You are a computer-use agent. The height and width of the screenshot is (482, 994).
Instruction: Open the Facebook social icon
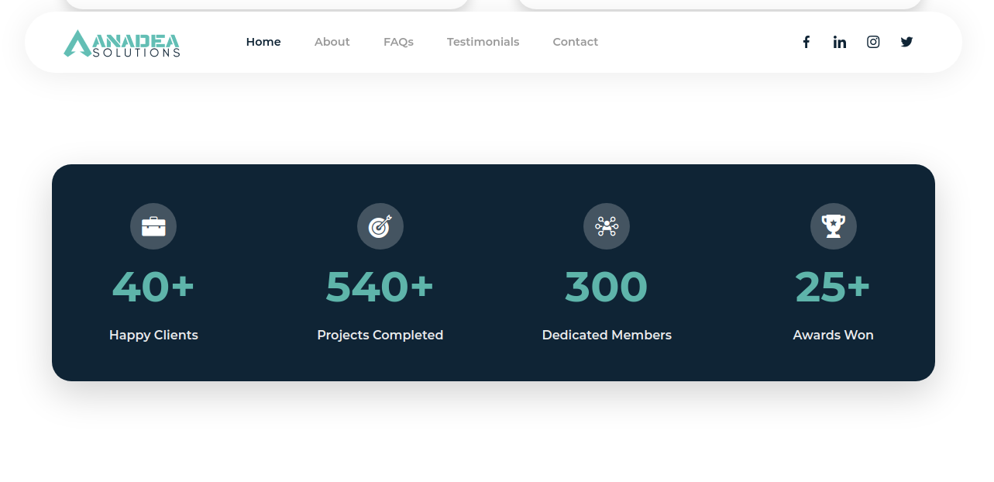pos(806,42)
